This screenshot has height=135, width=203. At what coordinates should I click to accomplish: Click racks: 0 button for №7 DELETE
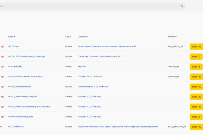[x=196, y=57]
